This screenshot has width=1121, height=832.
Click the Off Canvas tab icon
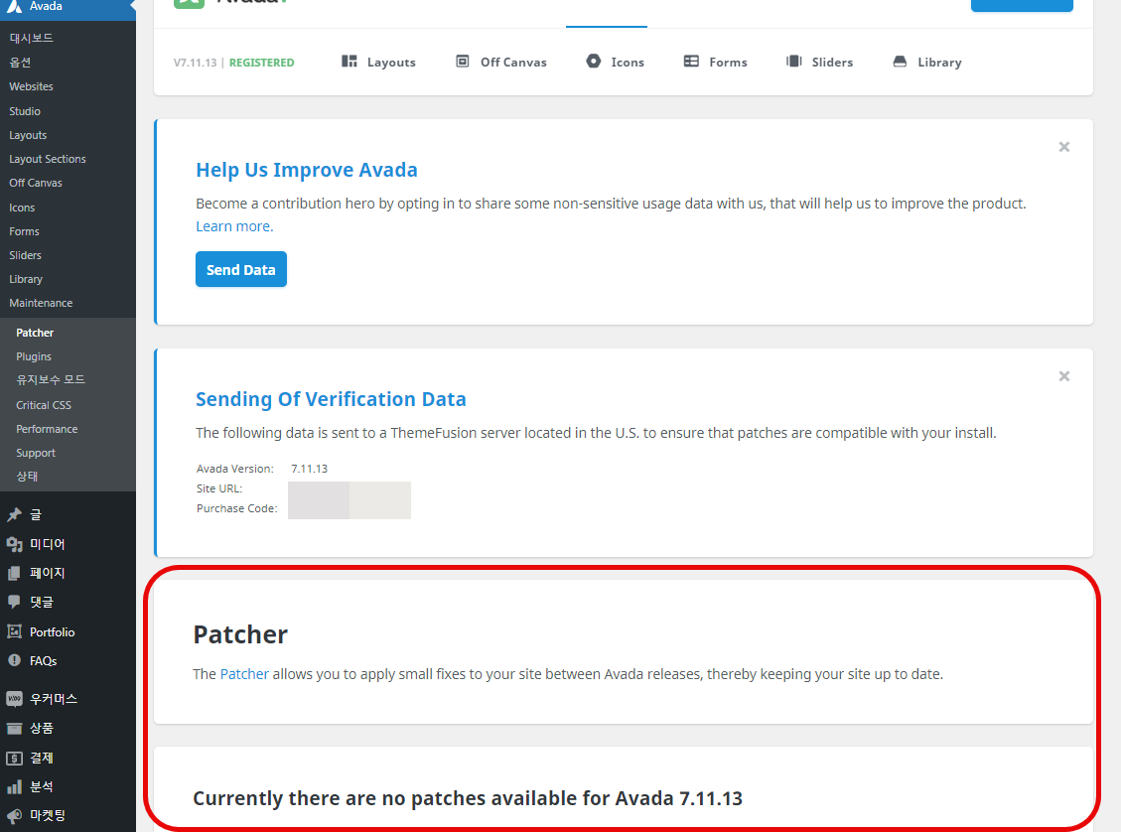463,62
